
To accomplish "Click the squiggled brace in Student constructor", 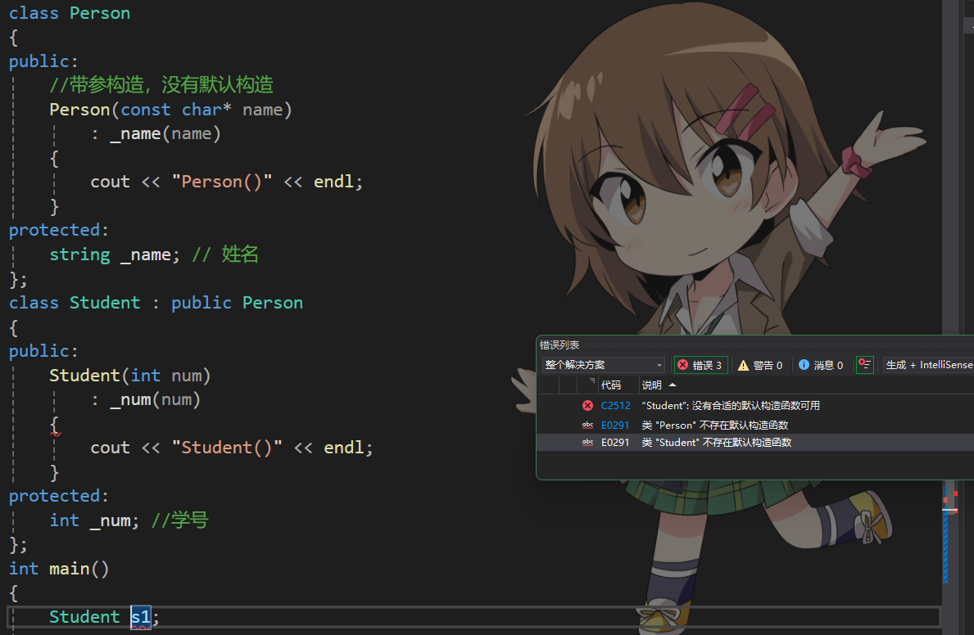I will (55, 426).
